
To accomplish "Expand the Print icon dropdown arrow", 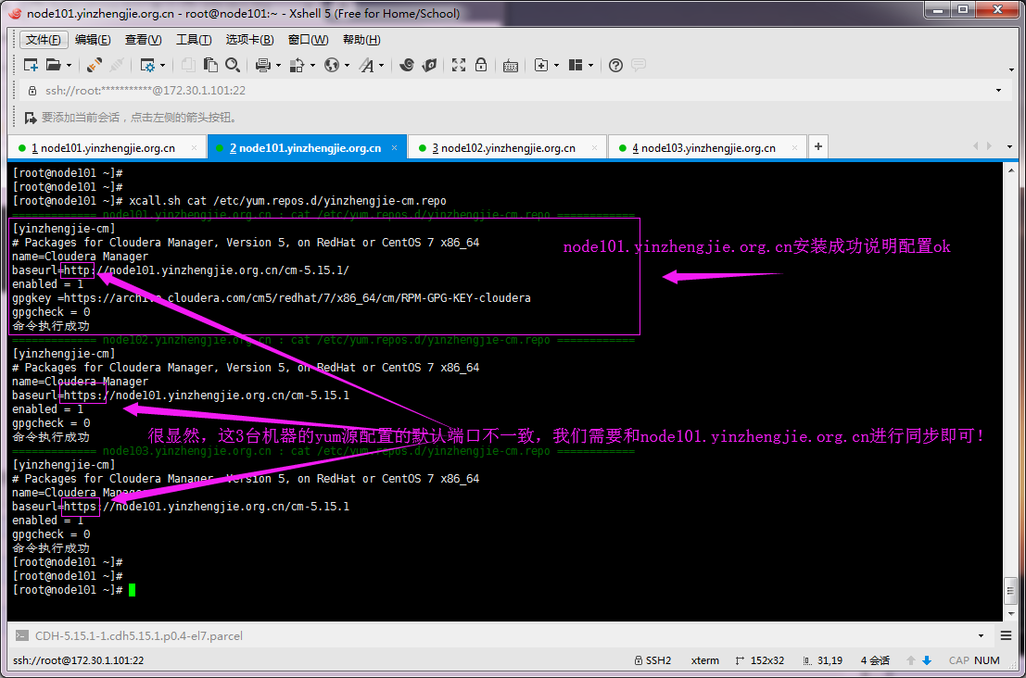I will click(x=278, y=66).
